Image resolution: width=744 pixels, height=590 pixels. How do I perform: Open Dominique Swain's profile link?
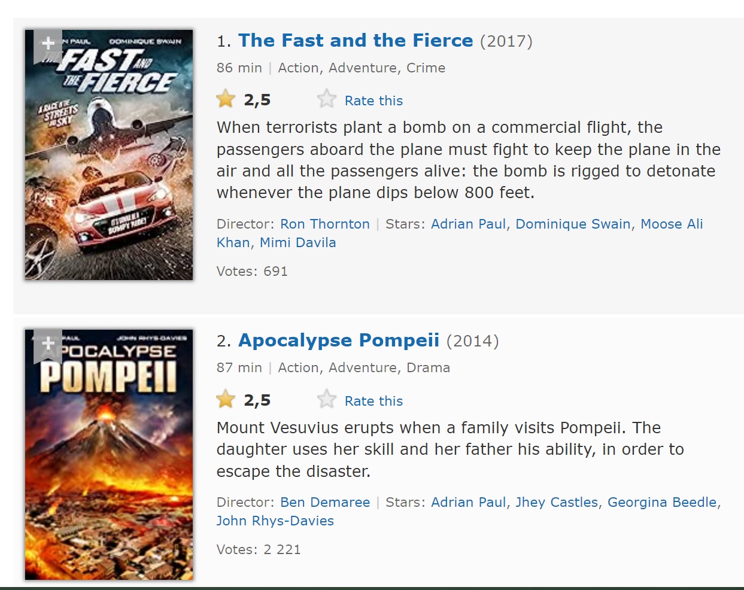(x=573, y=224)
